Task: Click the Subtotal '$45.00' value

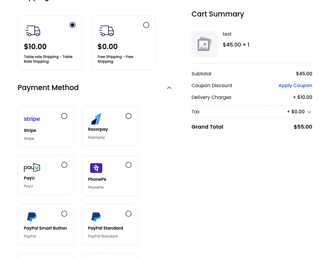Action: click(304, 74)
